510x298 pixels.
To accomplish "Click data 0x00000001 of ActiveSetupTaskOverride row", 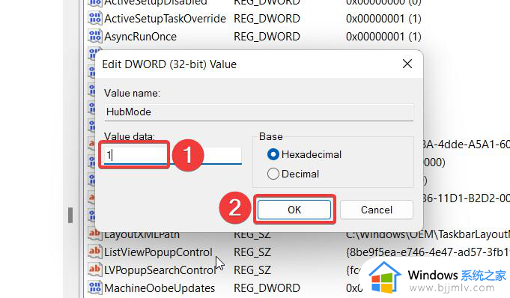I will click(383, 19).
